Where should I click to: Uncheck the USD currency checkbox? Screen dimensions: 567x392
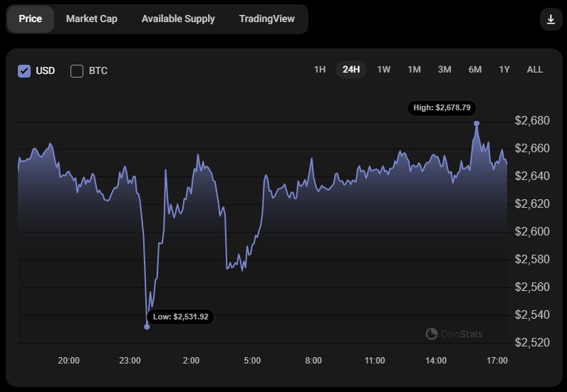[24, 70]
